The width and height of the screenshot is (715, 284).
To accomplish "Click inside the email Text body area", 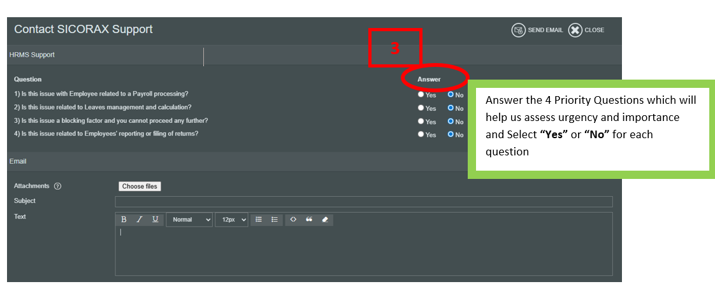I will tap(364, 251).
